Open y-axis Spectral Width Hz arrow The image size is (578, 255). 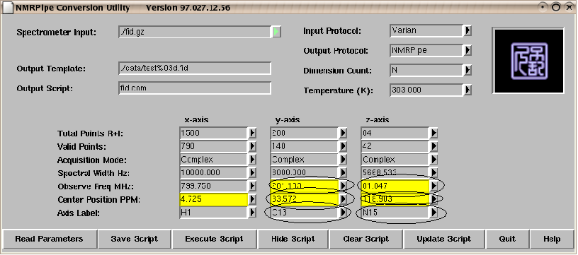[343, 172]
